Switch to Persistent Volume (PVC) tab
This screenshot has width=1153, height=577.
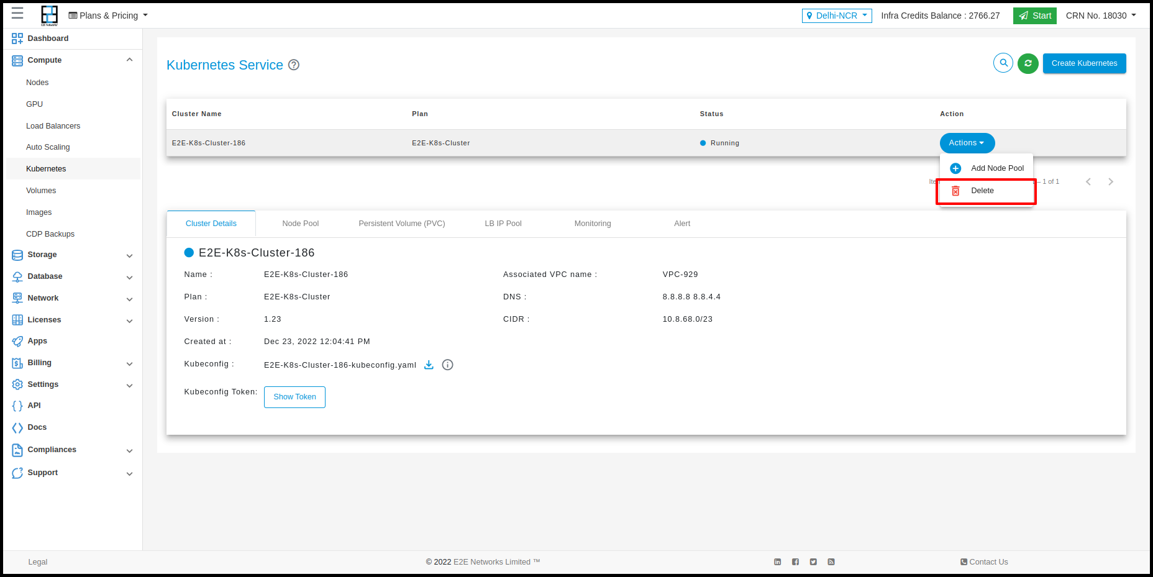point(402,224)
